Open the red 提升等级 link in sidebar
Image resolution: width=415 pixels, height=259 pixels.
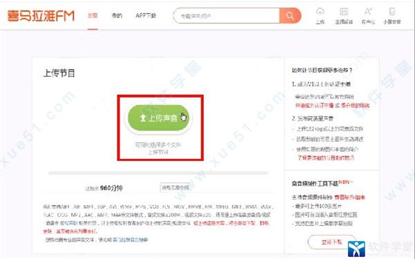pos(356,106)
